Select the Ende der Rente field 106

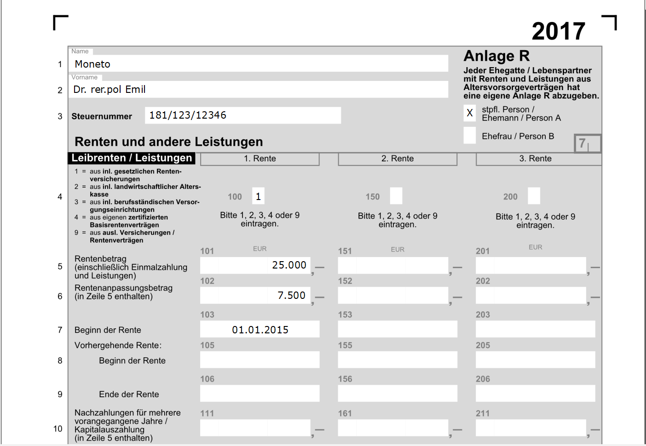pos(260,393)
